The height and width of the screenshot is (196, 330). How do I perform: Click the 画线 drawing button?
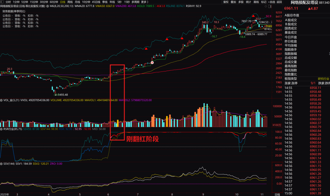pos(256,2)
